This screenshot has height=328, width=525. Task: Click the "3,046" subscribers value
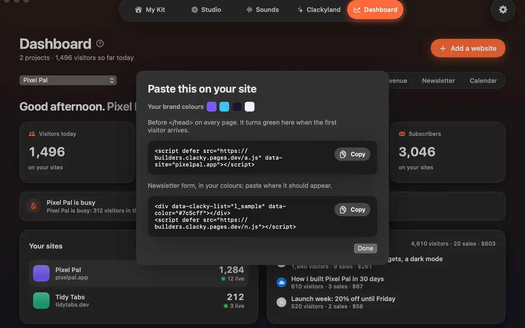(417, 152)
